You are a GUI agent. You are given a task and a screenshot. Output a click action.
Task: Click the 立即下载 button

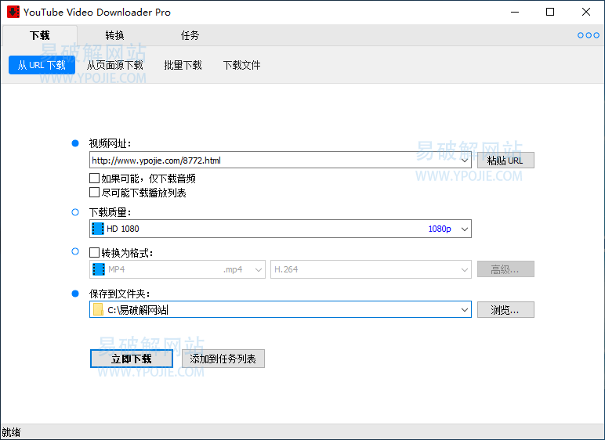tap(131, 359)
